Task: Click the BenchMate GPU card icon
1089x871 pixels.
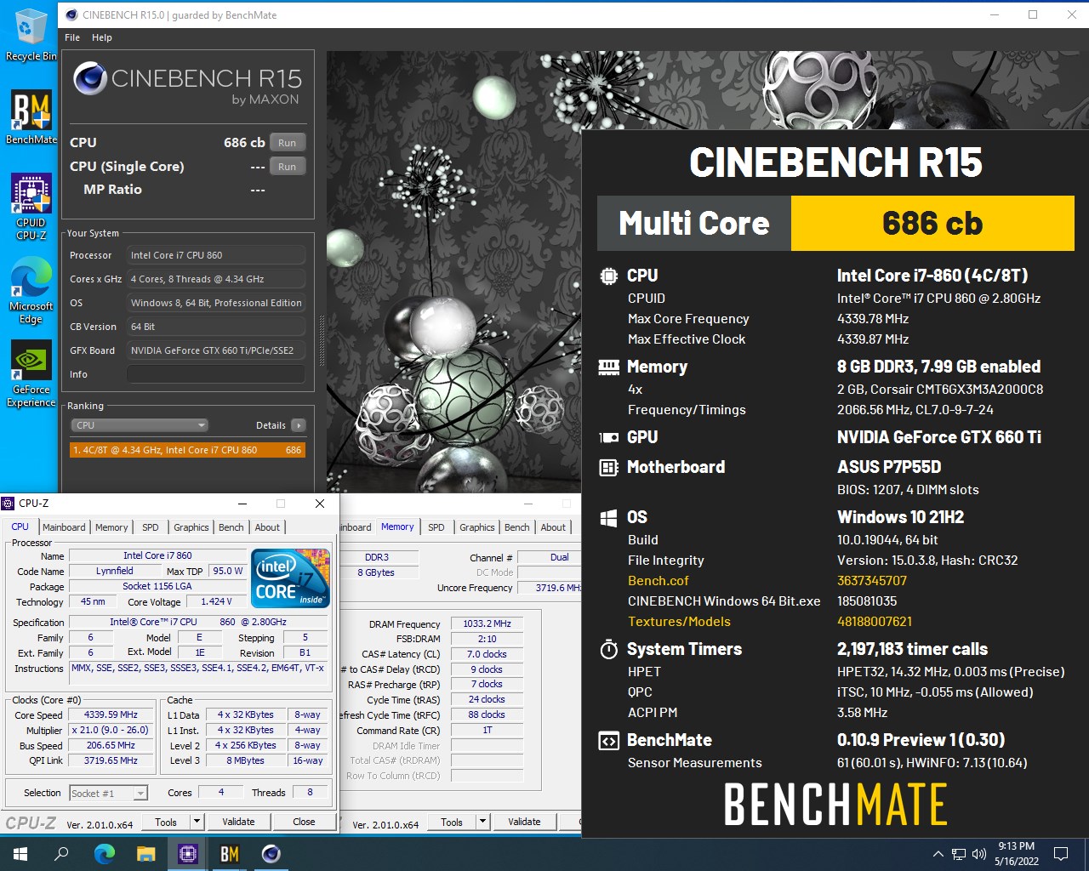Action: (608, 437)
